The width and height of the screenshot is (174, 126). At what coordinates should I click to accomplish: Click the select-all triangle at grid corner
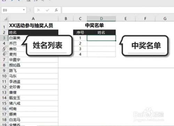pyautogui.click(x=6, y=19)
